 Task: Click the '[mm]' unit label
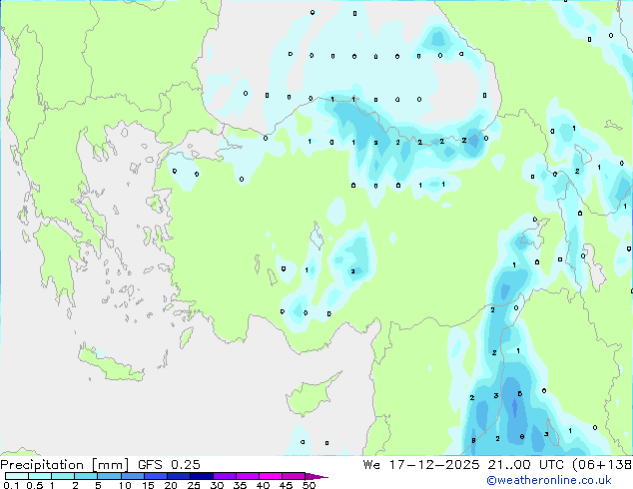(110, 465)
